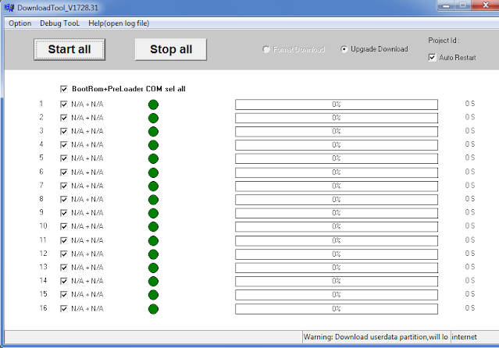
Task: Click the green status indicator for port 2
Action: point(153,118)
